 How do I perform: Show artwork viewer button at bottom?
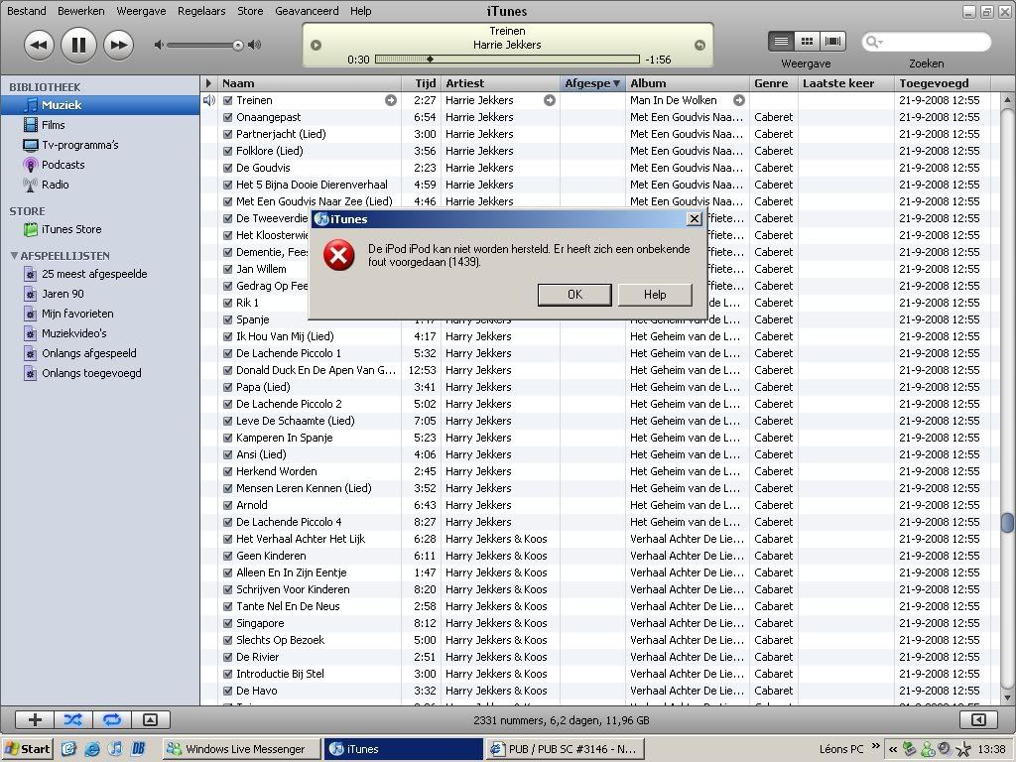click(150, 720)
